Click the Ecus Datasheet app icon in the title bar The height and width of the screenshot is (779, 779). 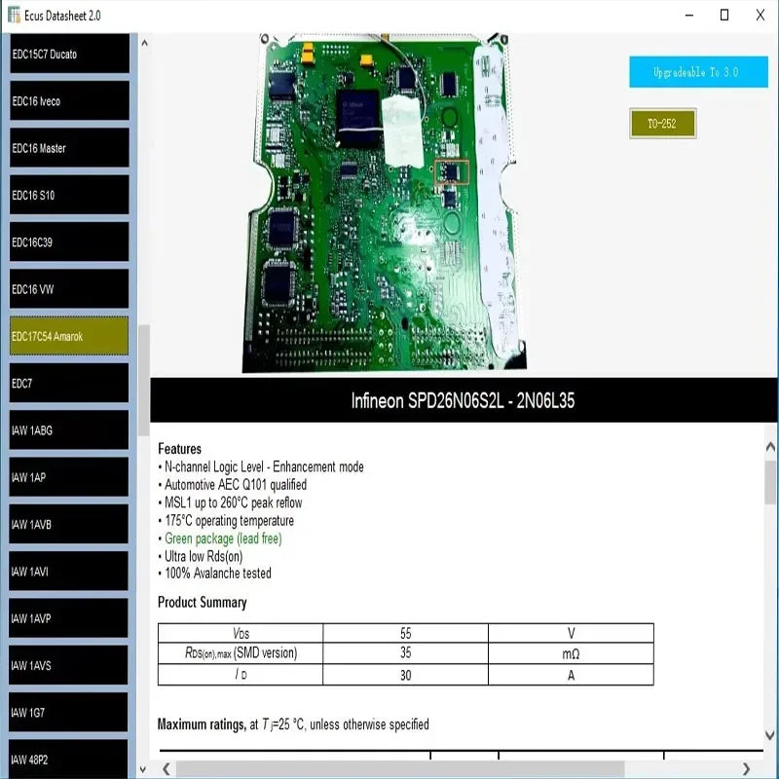click(14, 16)
